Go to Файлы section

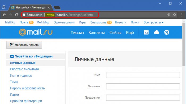coord(115,33)
